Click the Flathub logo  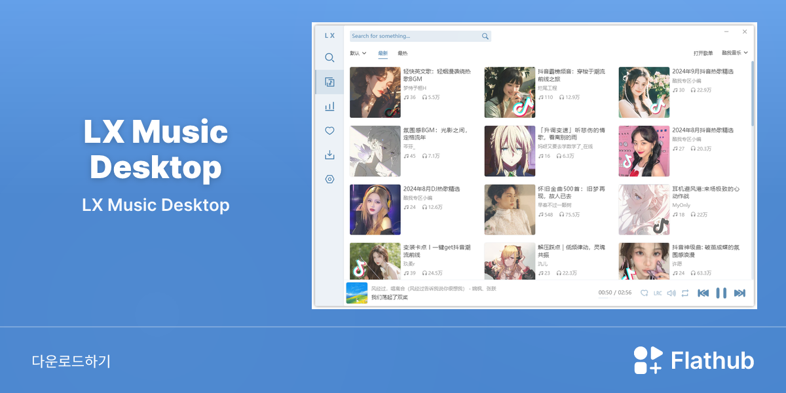pos(694,360)
